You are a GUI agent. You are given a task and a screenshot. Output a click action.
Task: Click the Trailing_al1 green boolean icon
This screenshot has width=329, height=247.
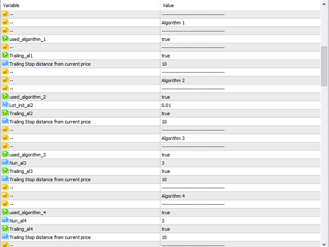(5, 56)
